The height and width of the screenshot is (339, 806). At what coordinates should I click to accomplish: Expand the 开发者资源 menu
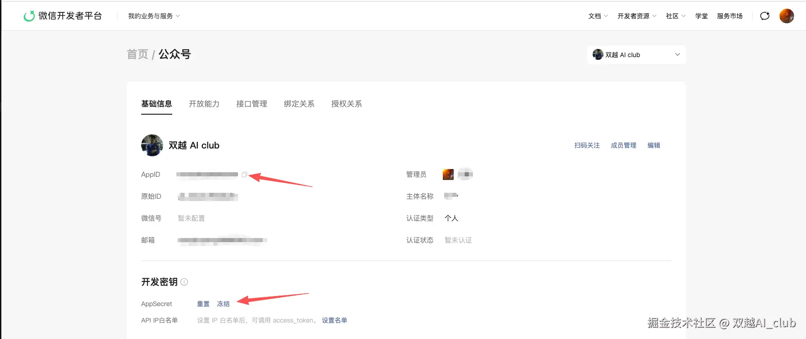[x=637, y=16]
